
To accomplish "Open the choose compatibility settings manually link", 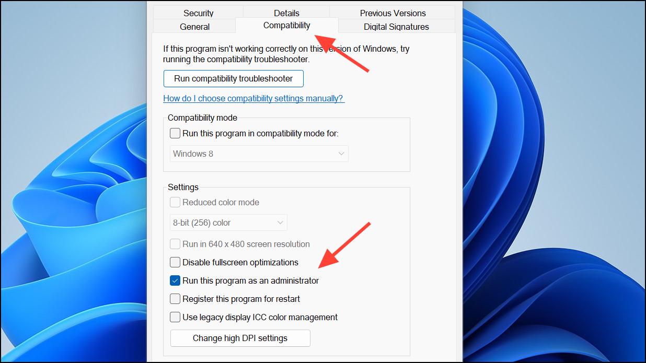I will [253, 98].
